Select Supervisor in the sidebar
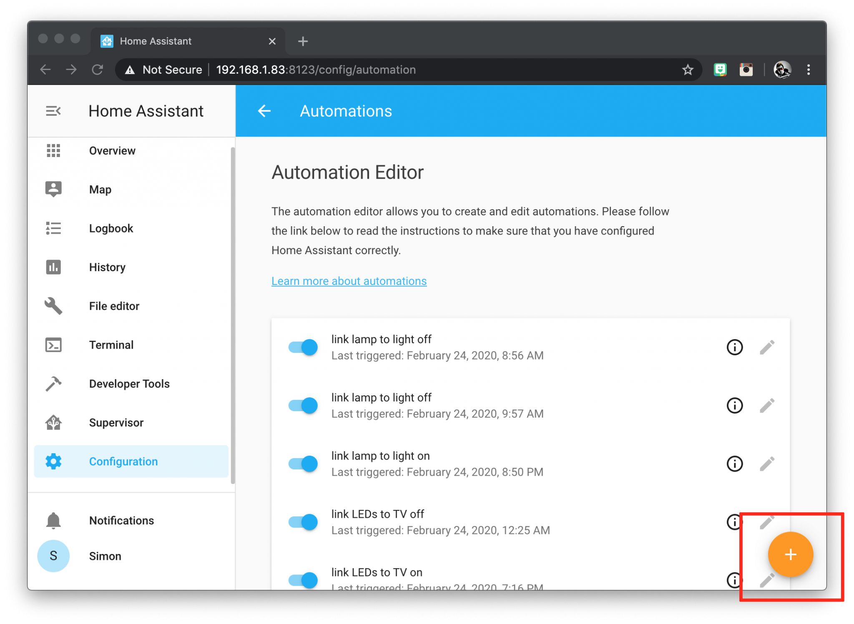Screen dimensions: 854x624 pos(116,423)
